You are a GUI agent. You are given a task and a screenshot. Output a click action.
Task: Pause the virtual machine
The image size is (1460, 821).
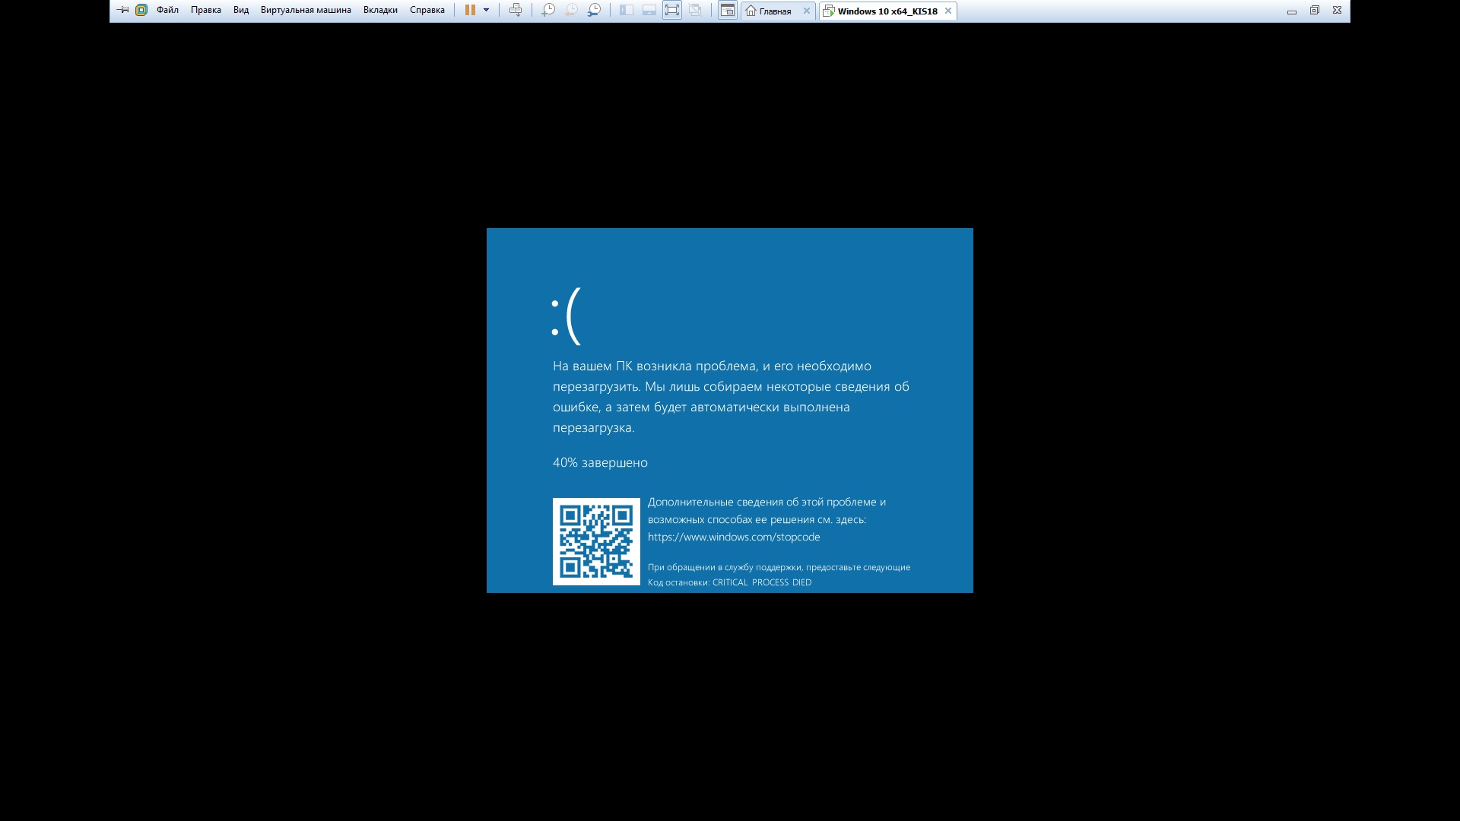[470, 11]
